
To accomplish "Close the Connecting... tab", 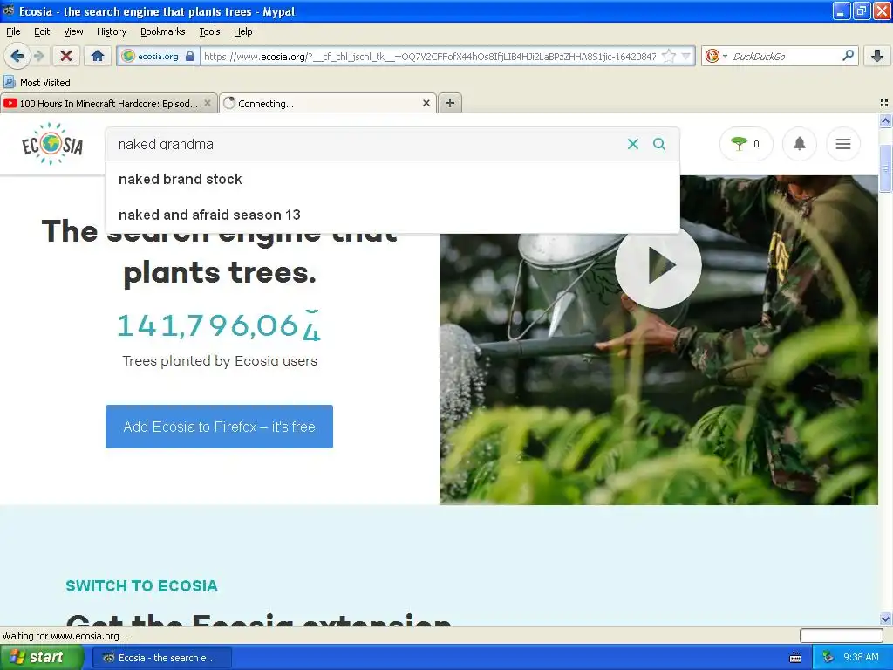I will pyautogui.click(x=426, y=103).
